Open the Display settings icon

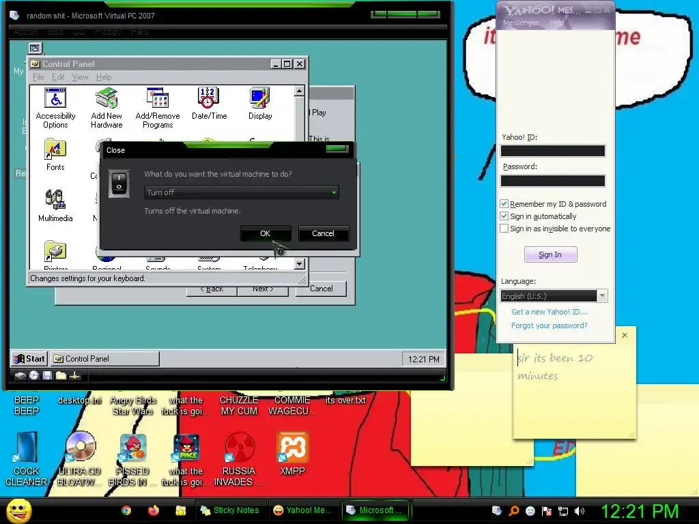pos(260,104)
